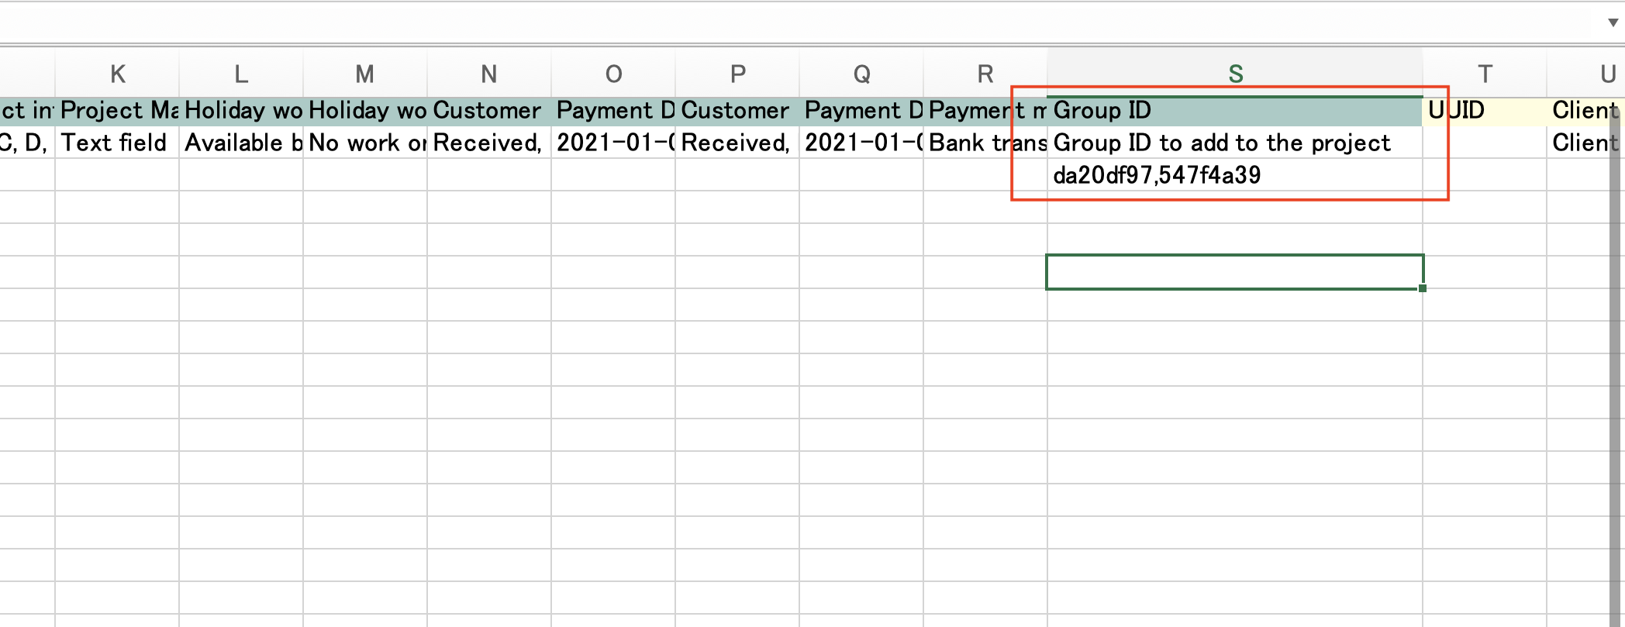Click column O header

[x=613, y=74]
